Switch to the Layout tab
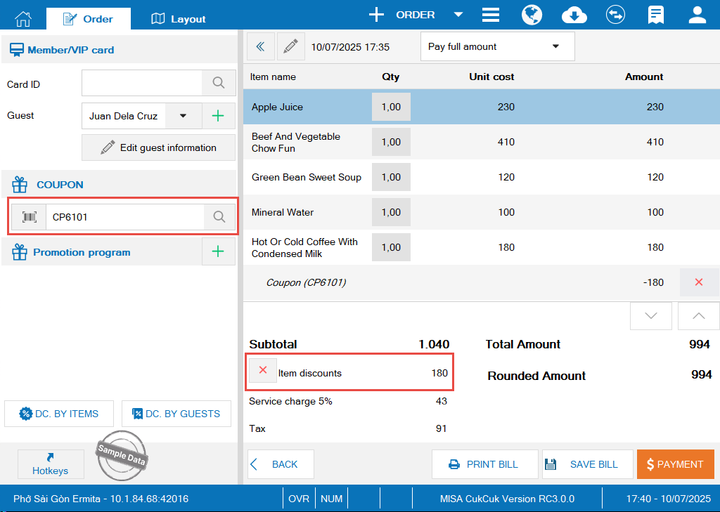The width and height of the screenshot is (720, 512). click(x=179, y=19)
